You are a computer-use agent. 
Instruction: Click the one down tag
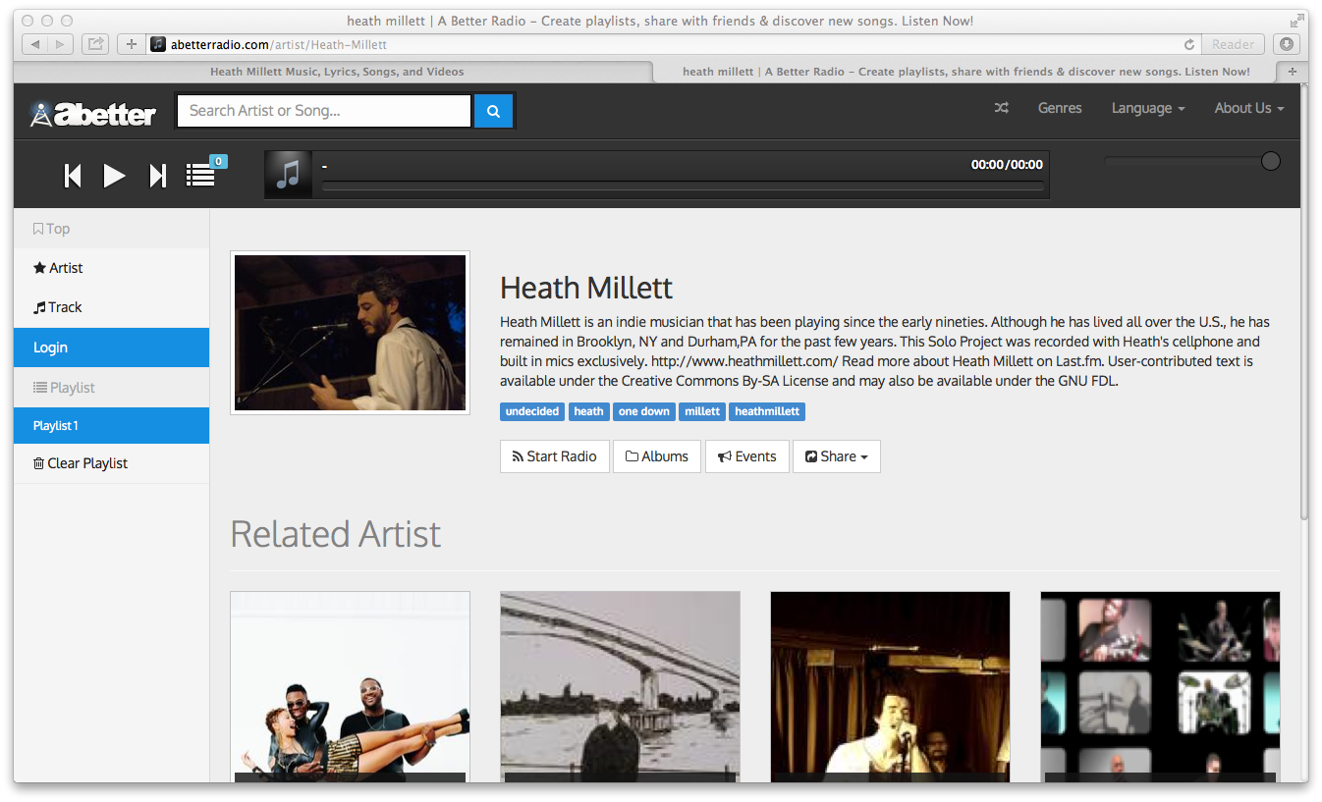[x=643, y=411]
